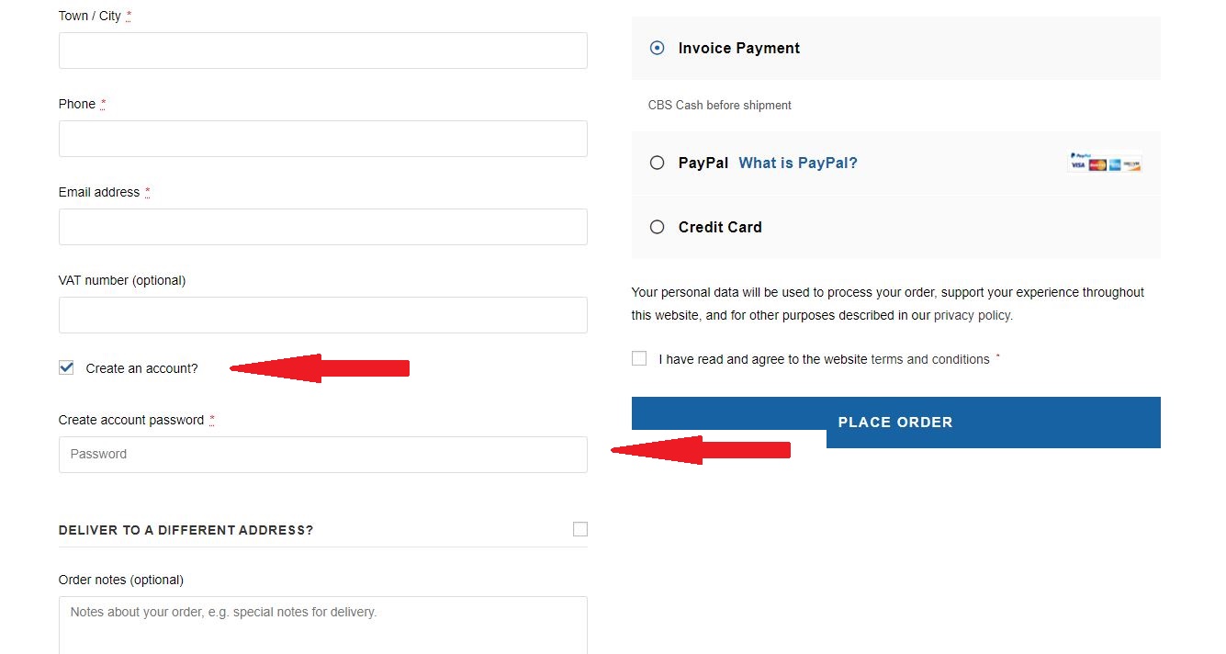Click the PayPal accepted cards logo
Image resolution: width=1226 pixels, height=654 pixels.
pos(1105,163)
